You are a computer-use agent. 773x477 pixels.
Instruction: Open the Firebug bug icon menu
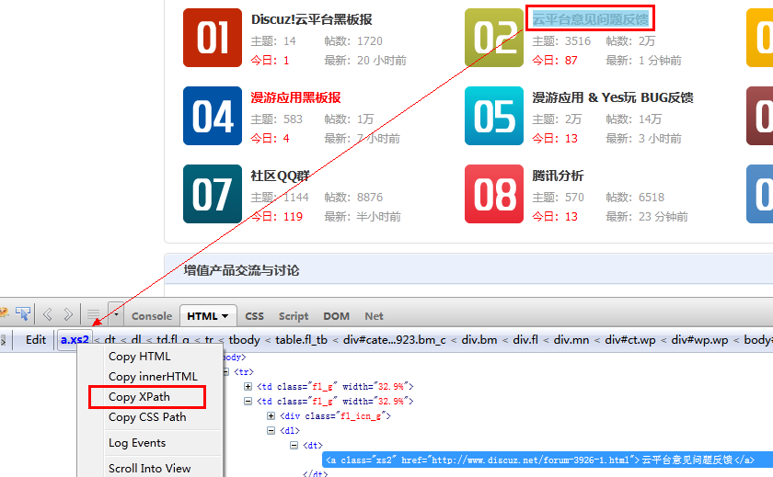pyautogui.click(x=4, y=313)
